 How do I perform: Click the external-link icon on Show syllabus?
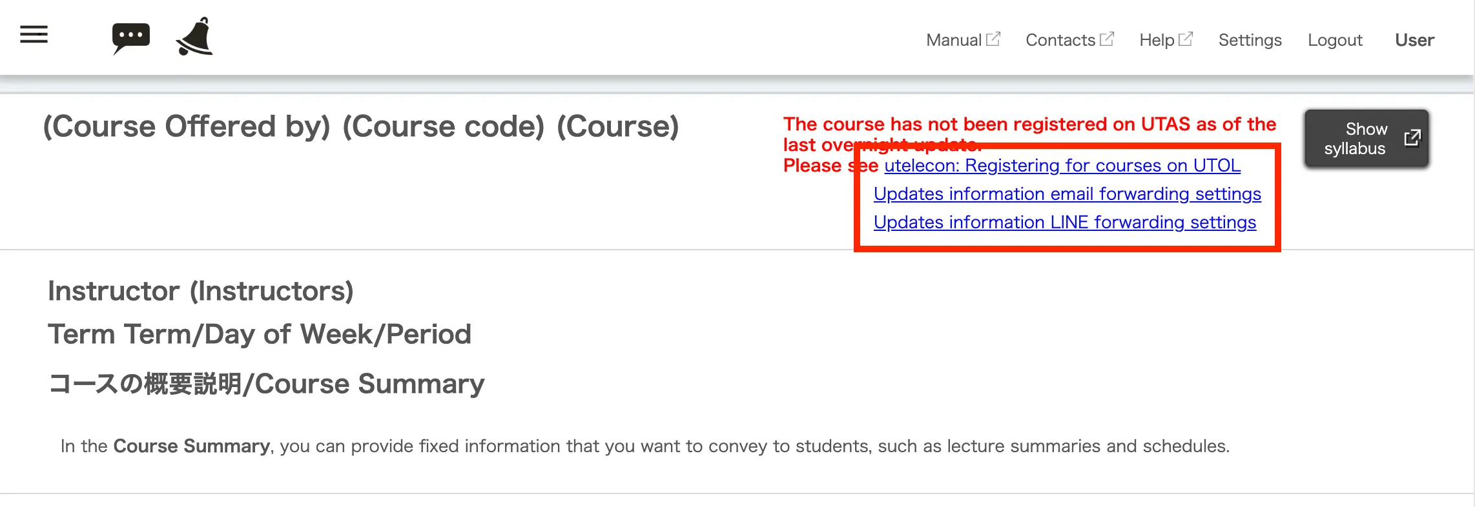click(x=1412, y=138)
